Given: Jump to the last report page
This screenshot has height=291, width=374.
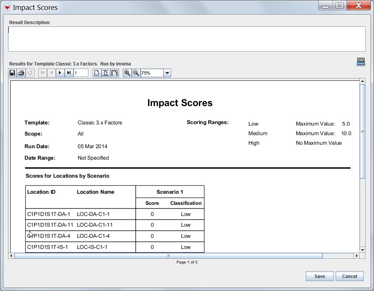Looking at the screenshot, I should point(69,73).
